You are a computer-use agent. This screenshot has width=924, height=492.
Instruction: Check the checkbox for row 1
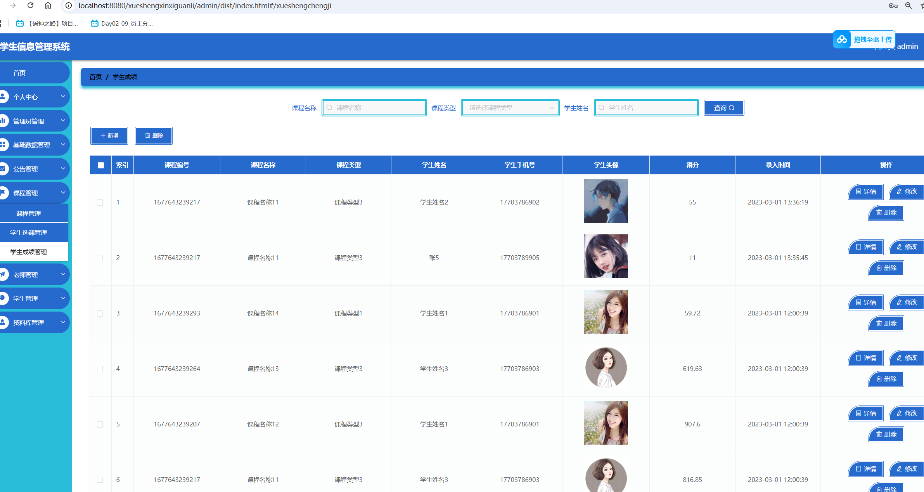100,203
